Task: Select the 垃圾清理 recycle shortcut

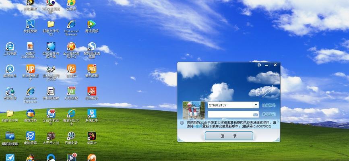Action: click(x=71, y=93)
